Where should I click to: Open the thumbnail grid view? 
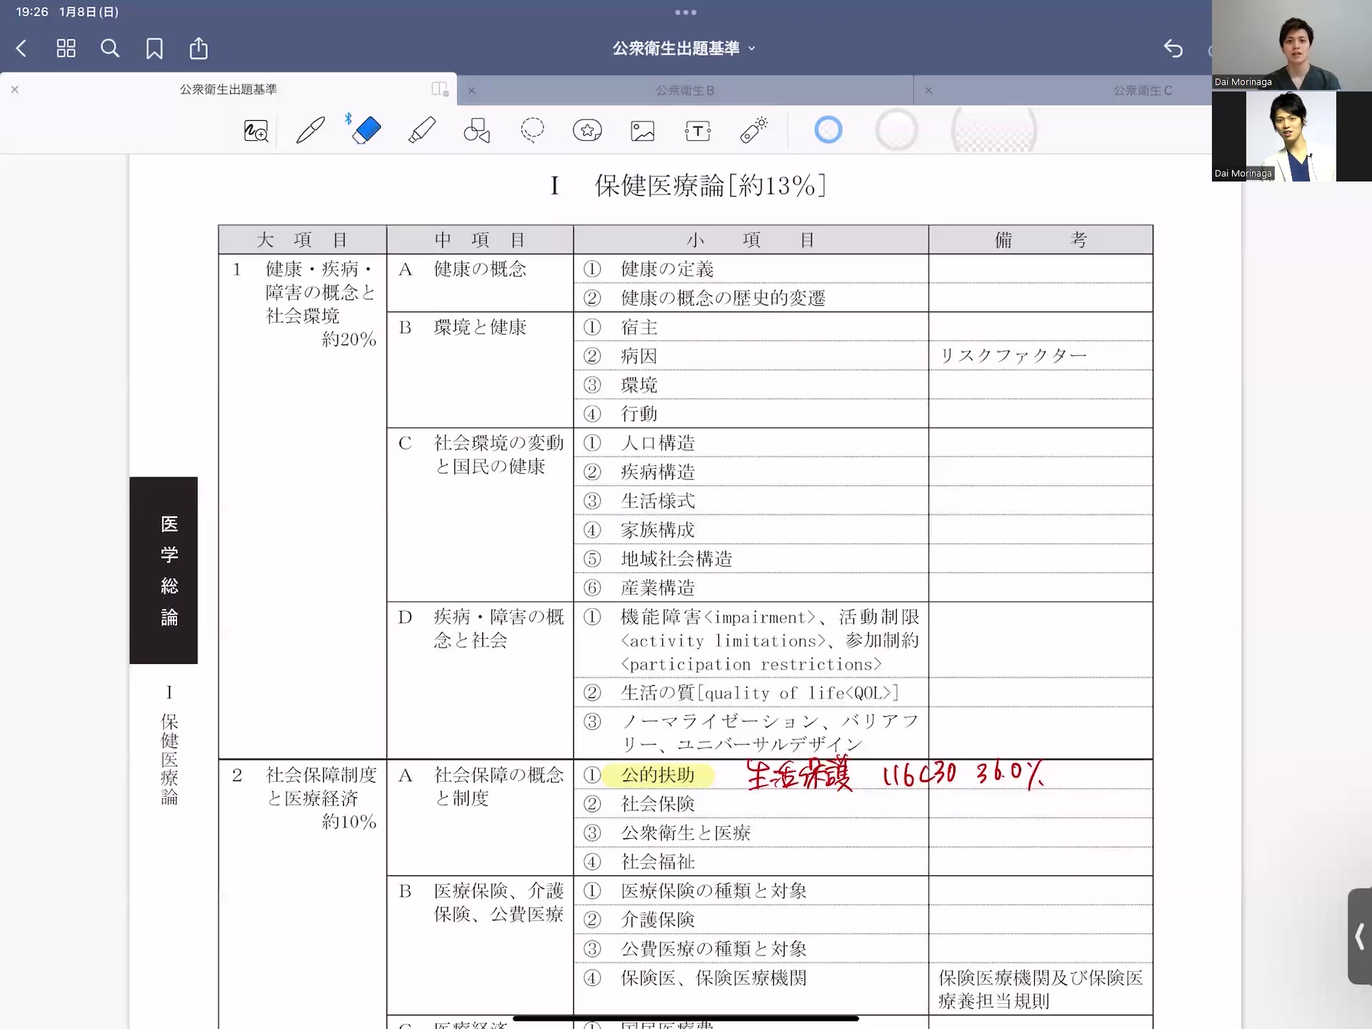[66, 49]
